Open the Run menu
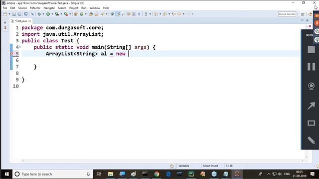319x179 pixels. (84, 8)
